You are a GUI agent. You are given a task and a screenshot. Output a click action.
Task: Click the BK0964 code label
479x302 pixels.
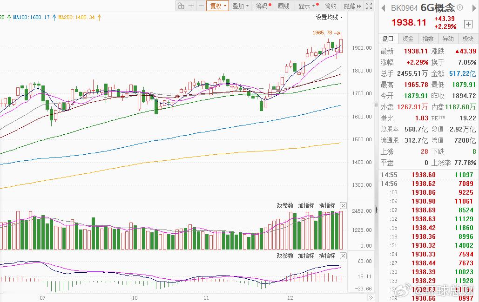[x=404, y=8]
